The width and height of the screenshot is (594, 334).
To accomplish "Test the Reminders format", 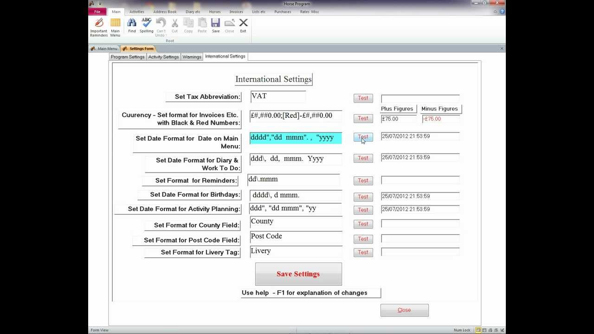I will (363, 180).
